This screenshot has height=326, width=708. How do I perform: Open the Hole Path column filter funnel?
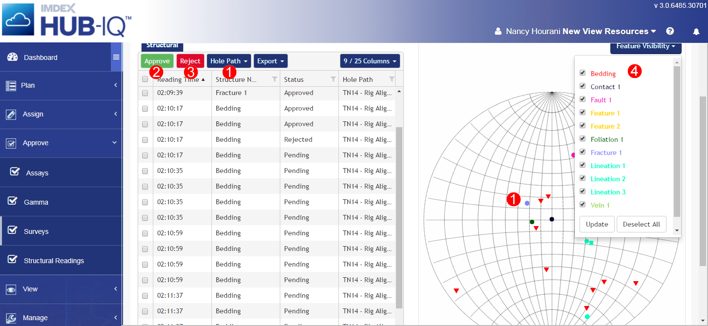(392, 79)
